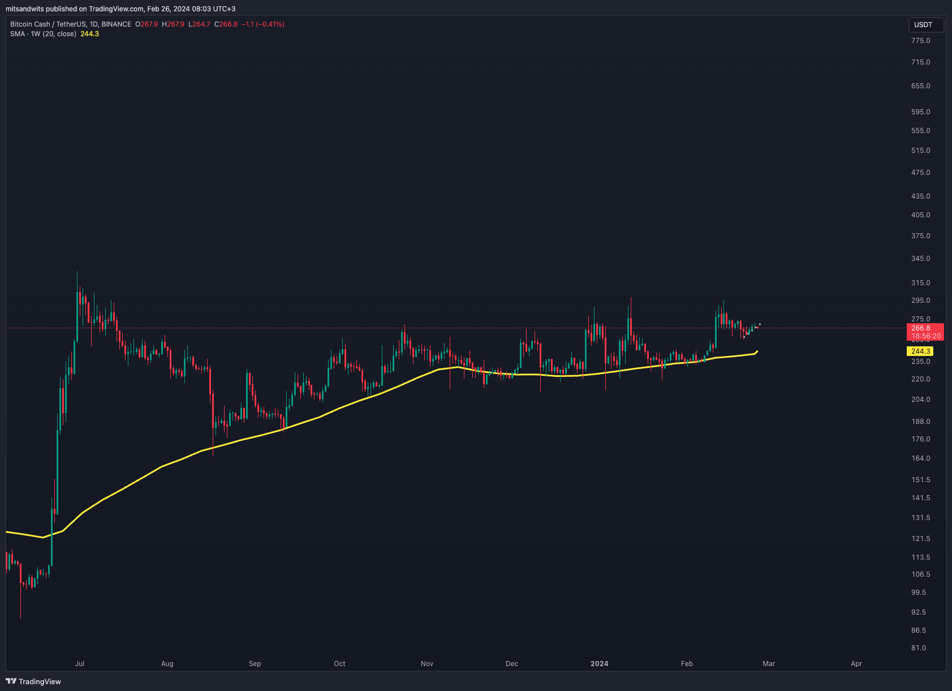Click the closing price C266.8 in legend
This screenshot has height=691, width=952.
pyautogui.click(x=226, y=24)
